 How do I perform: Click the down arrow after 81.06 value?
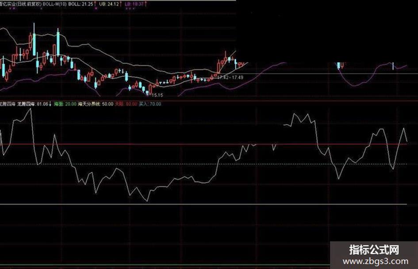50,104
